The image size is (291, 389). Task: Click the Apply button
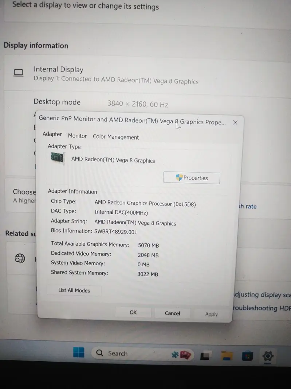click(211, 314)
